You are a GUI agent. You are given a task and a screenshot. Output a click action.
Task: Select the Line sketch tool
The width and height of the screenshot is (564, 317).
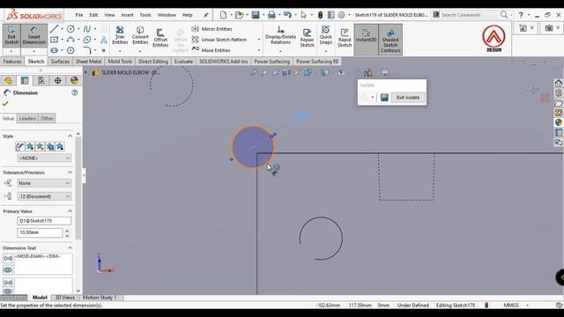coord(54,29)
